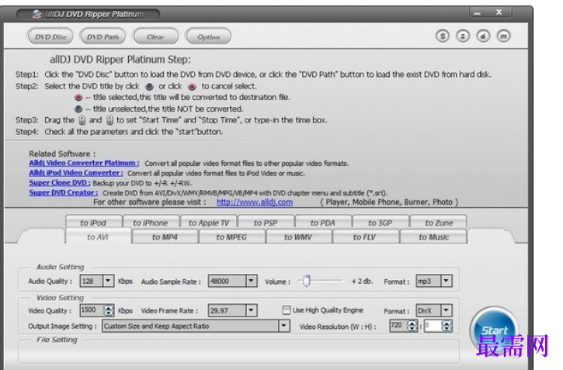Switch to the to Zune tab
This screenshot has width=563, height=370.
point(439,223)
